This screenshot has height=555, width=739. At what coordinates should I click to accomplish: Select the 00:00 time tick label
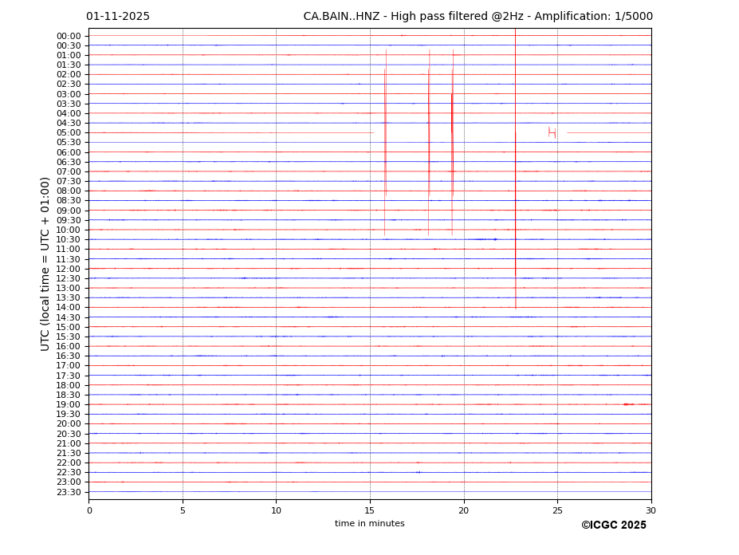pos(69,36)
